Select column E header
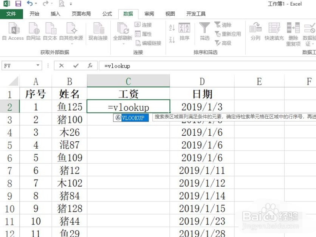Viewport: 316px width, 237px height. tap(259, 81)
